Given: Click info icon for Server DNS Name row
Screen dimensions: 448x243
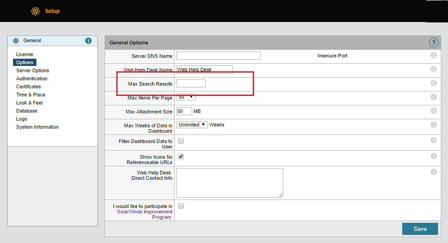Looking at the screenshot, I should (434, 55).
